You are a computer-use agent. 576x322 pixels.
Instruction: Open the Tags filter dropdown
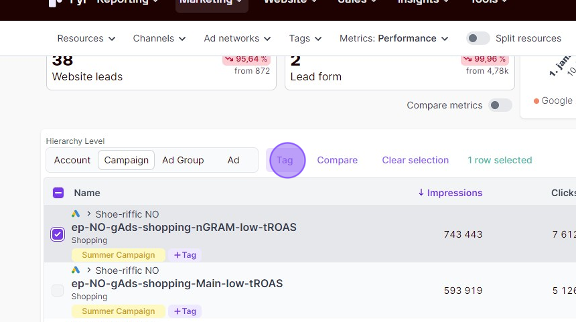(305, 38)
